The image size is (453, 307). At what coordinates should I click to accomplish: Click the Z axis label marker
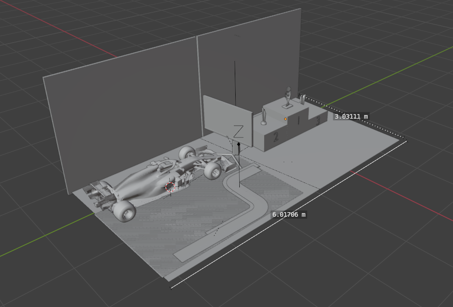[238, 132]
